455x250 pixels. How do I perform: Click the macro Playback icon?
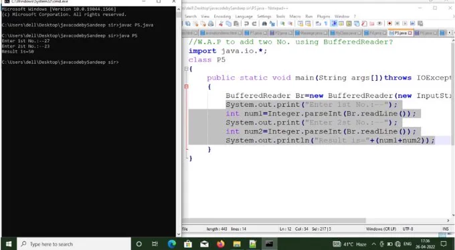[405, 23]
